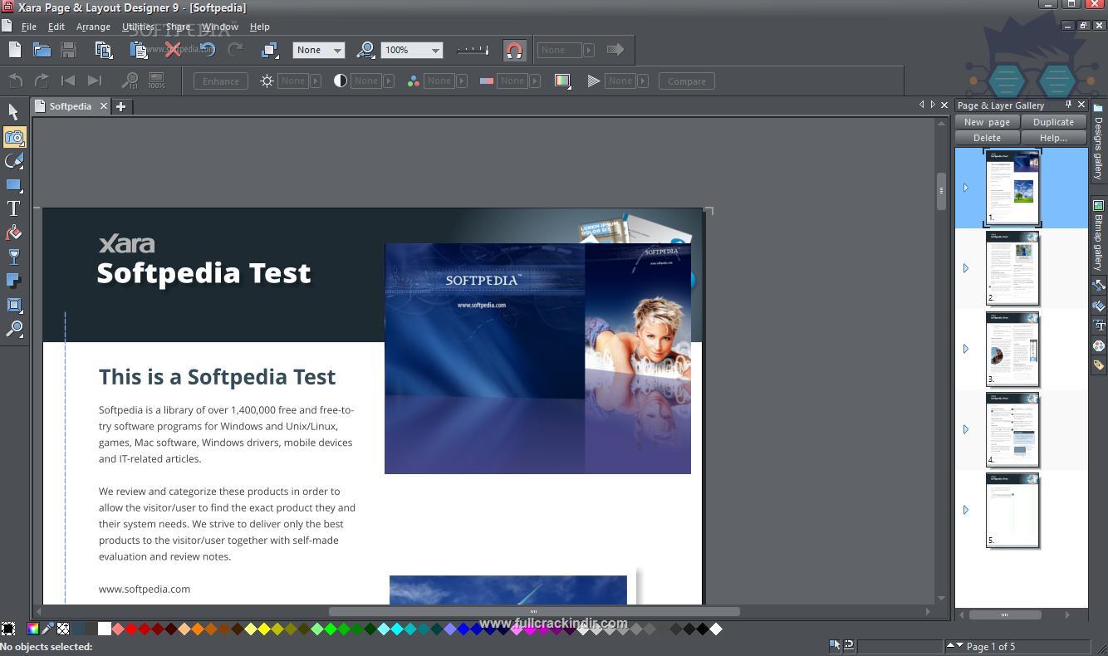This screenshot has width=1108, height=656.
Task: Click the zoom to previous icon
Action: click(365, 50)
